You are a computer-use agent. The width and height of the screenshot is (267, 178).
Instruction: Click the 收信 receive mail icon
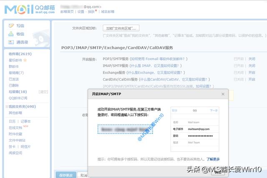point(11,34)
